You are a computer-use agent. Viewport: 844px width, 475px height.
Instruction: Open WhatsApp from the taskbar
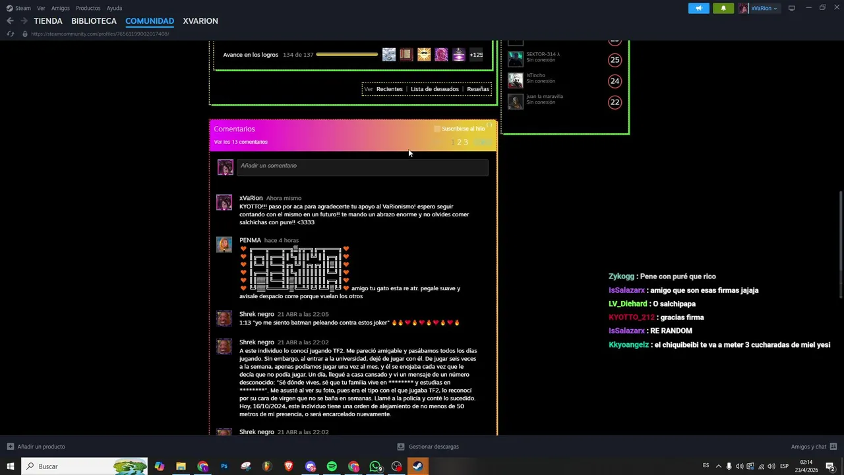pyautogui.click(x=375, y=466)
